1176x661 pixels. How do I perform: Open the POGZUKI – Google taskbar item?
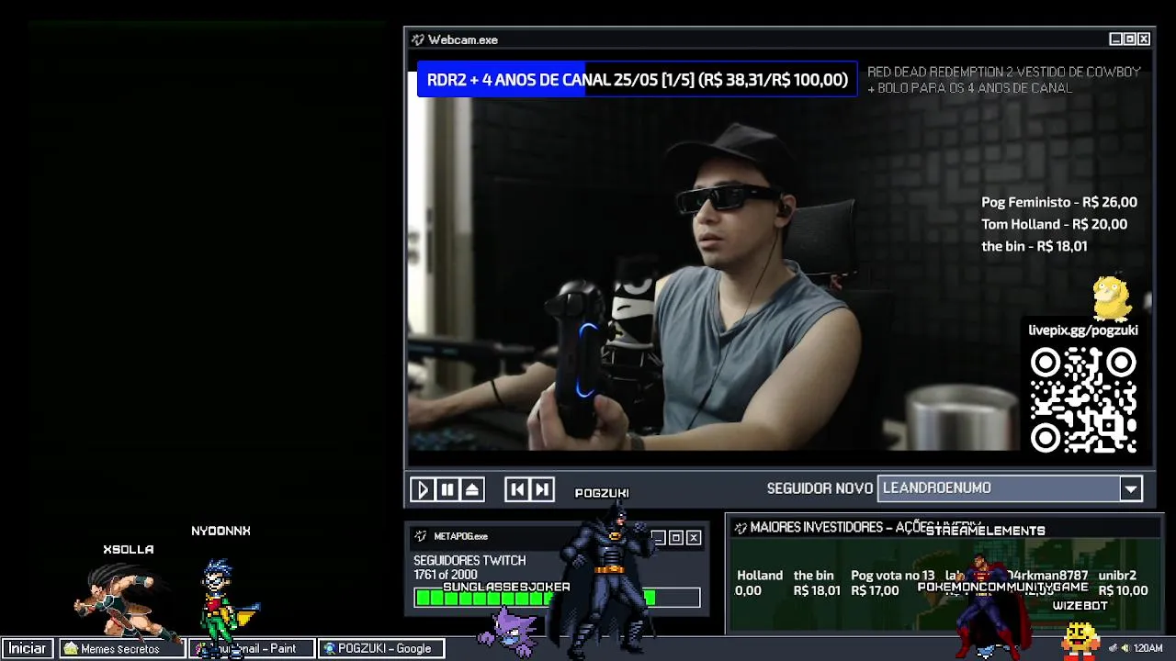pyautogui.click(x=381, y=648)
